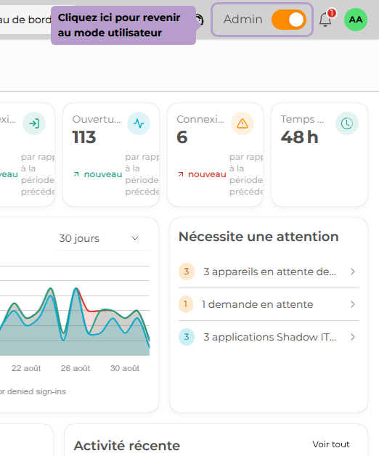Click the warning triangle icon on Connexi... card
Screen dimensions: 379x456
coord(243,123)
